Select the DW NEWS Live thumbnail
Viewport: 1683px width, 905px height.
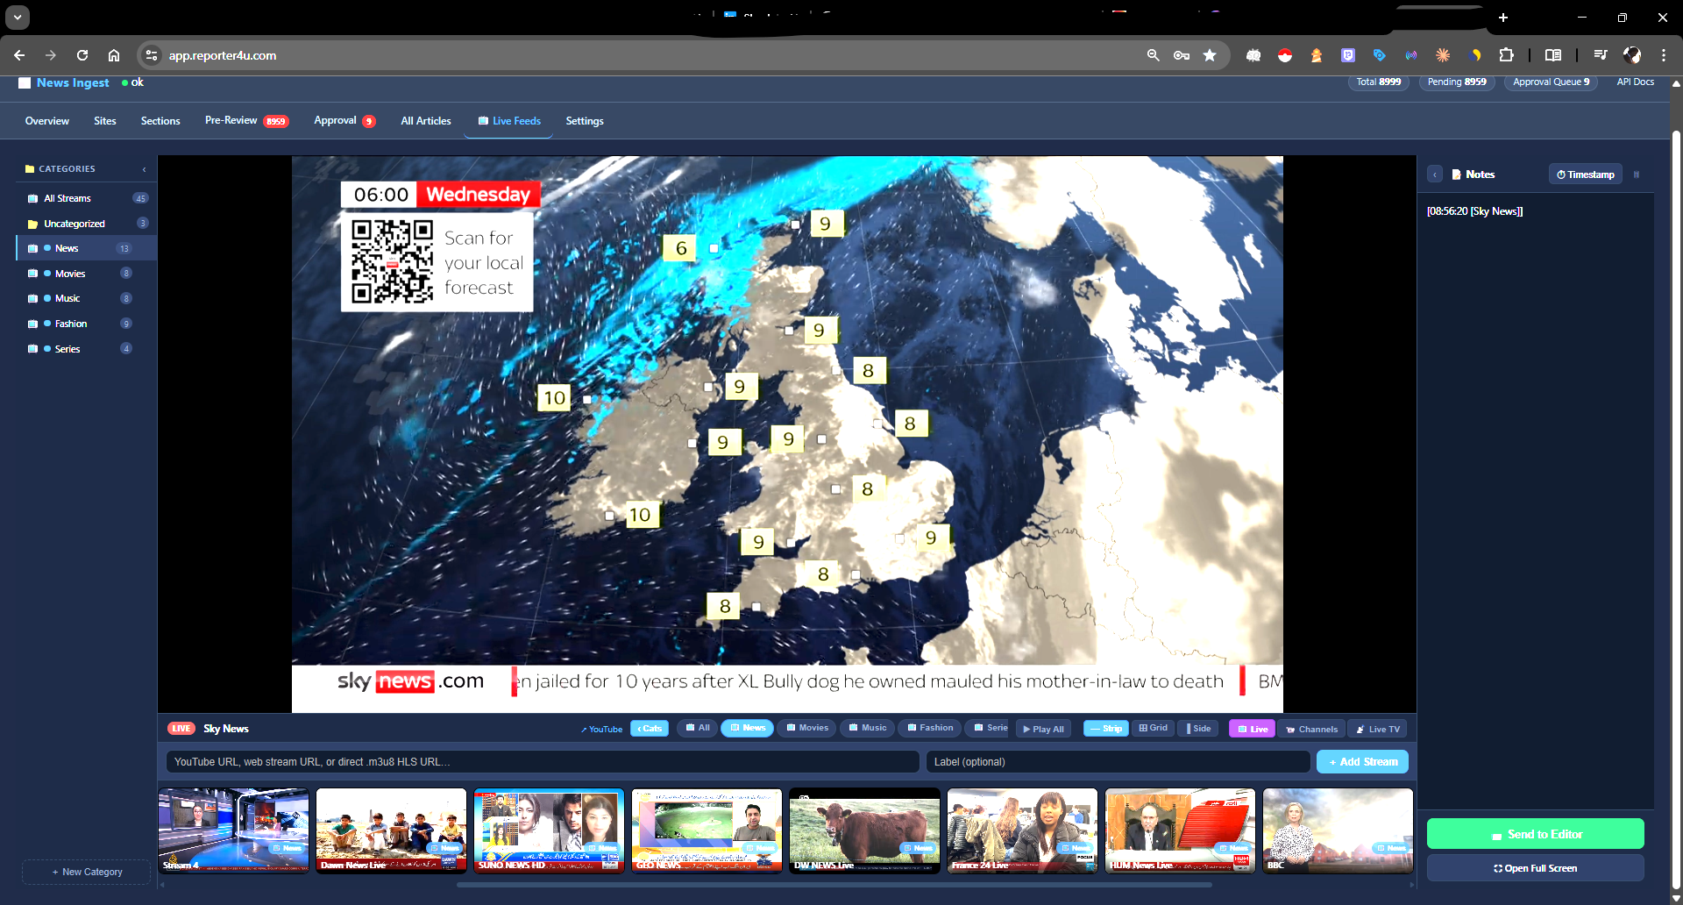tap(864, 830)
